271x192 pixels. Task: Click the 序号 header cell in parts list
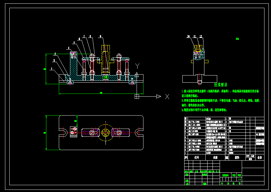186,158
